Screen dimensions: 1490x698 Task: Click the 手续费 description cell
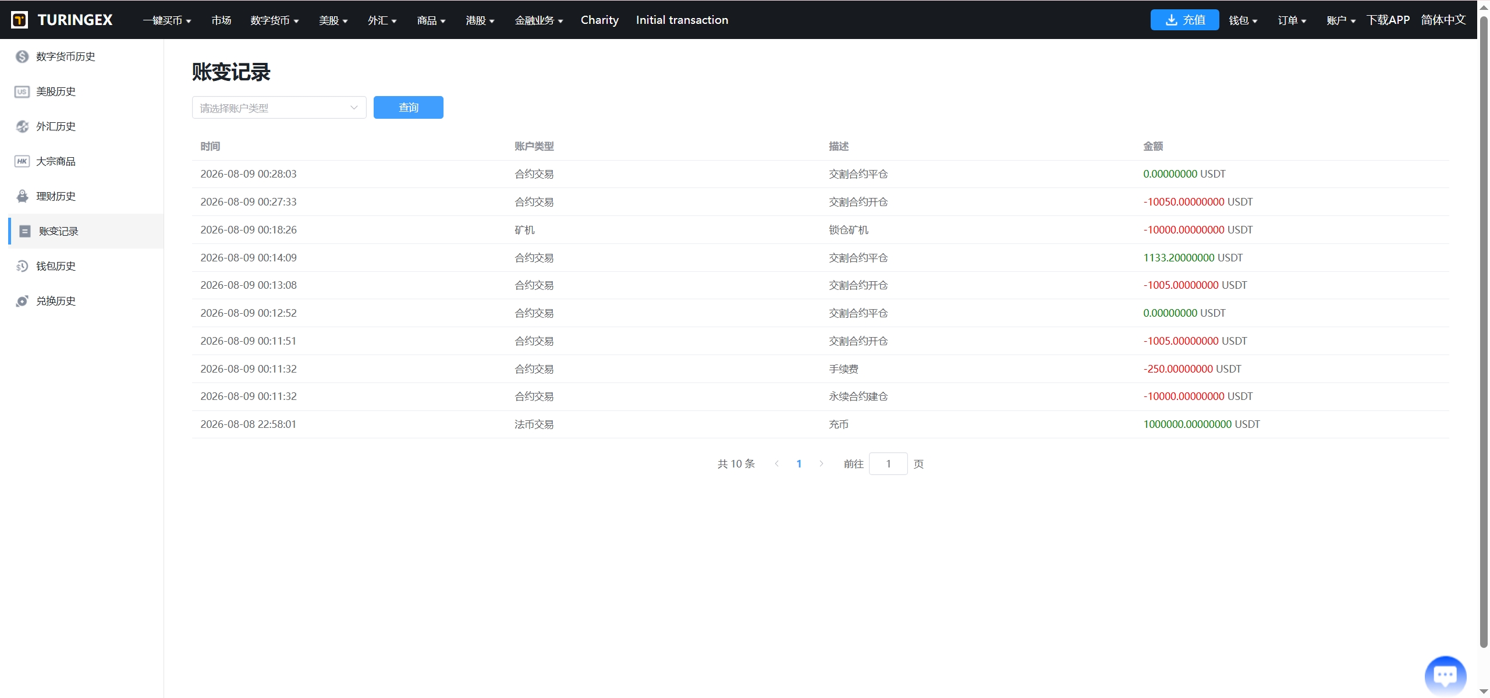[x=843, y=369]
